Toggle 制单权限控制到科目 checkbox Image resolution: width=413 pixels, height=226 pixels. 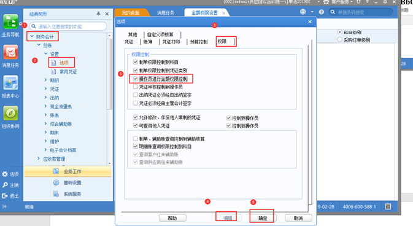[x=136, y=62]
